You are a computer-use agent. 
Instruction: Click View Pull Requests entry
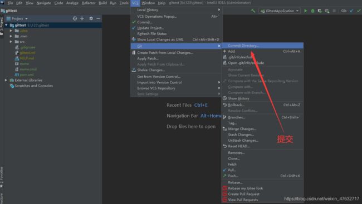click(x=262, y=200)
